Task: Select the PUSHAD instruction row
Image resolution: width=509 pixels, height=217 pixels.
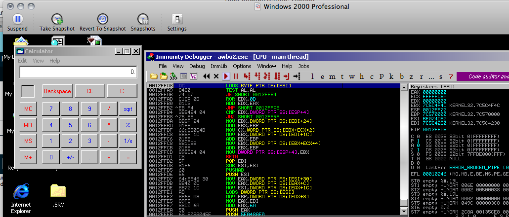Action: coord(274,169)
